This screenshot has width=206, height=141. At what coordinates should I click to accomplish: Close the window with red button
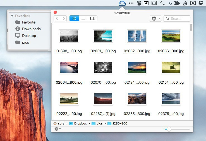point(55,12)
